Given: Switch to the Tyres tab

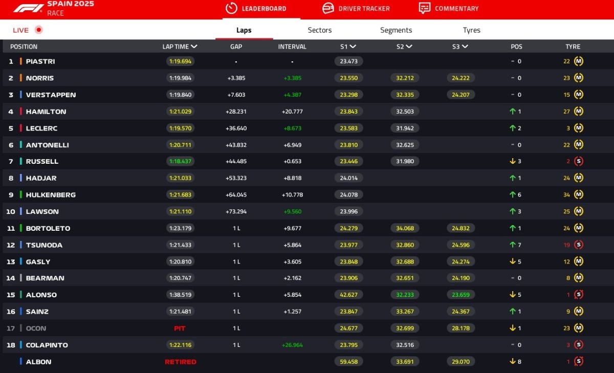Looking at the screenshot, I should [471, 30].
